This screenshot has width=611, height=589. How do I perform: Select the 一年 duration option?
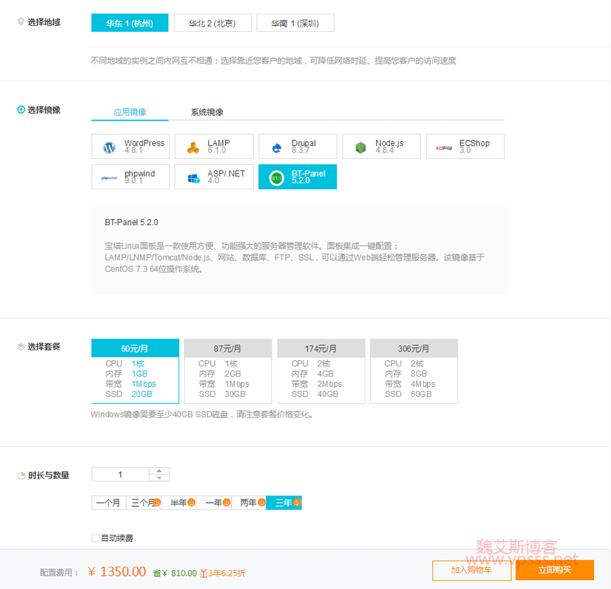[x=214, y=503]
